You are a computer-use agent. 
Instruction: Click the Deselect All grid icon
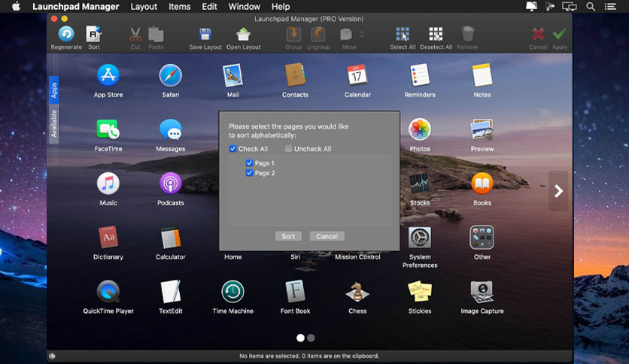[x=436, y=35]
